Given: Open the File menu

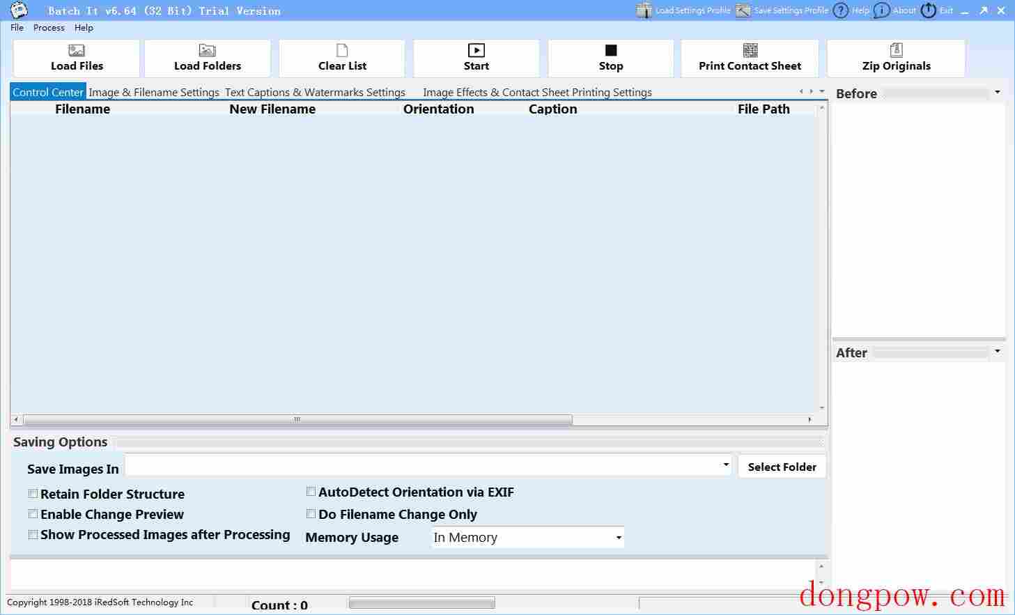Looking at the screenshot, I should (17, 28).
